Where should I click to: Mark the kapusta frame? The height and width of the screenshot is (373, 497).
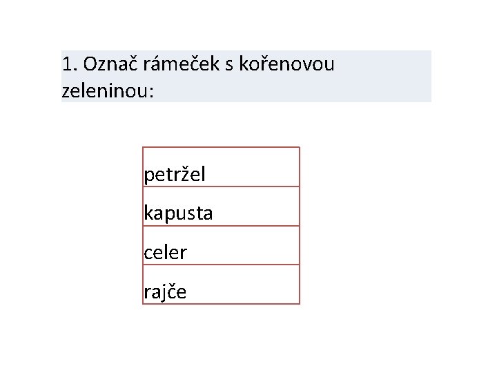(221, 207)
